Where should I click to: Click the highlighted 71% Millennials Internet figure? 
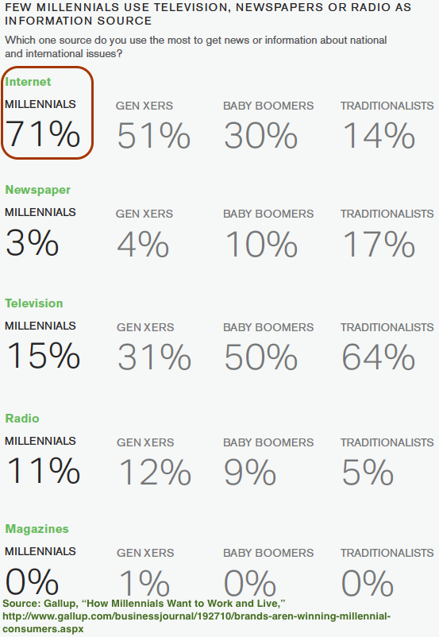[x=43, y=133]
